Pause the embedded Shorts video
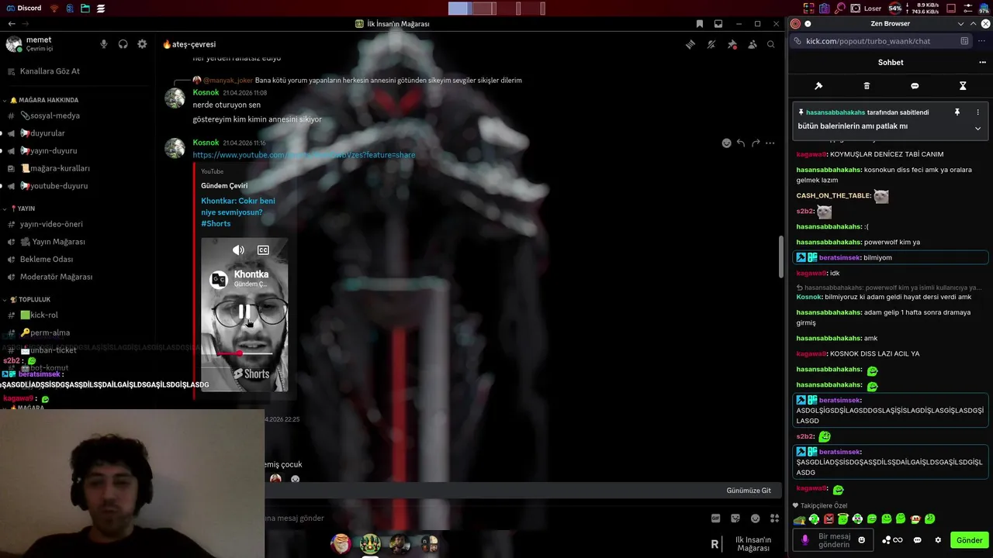This screenshot has width=993, height=558. click(x=243, y=312)
